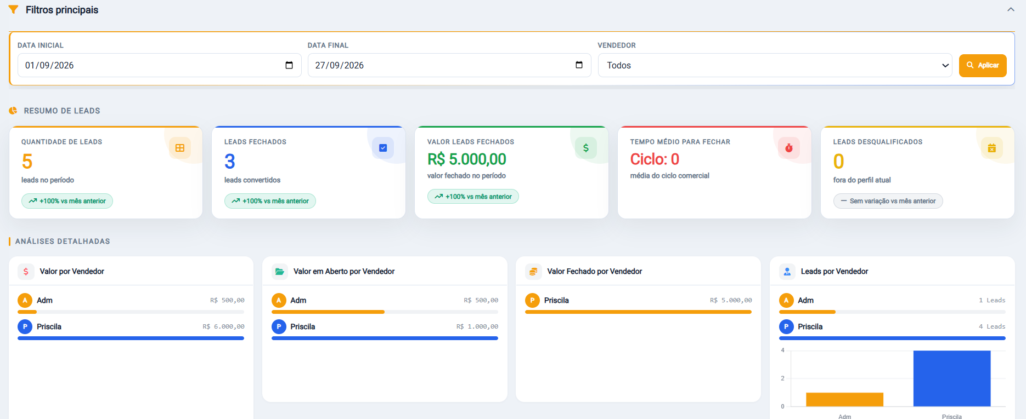Click the Ciclo: 0 value
The height and width of the screenshot is (419, 1026).
tap(655, 159)
